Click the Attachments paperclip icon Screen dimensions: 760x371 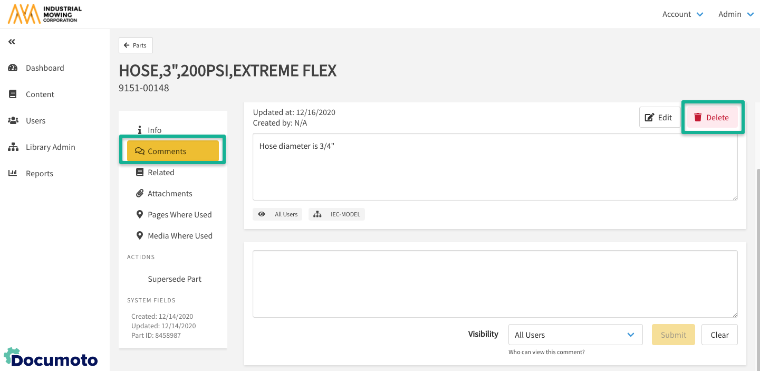(x=140, y=194)
